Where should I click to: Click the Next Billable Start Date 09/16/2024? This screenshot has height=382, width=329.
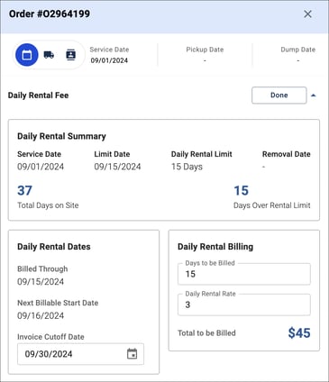click(41, 315)
